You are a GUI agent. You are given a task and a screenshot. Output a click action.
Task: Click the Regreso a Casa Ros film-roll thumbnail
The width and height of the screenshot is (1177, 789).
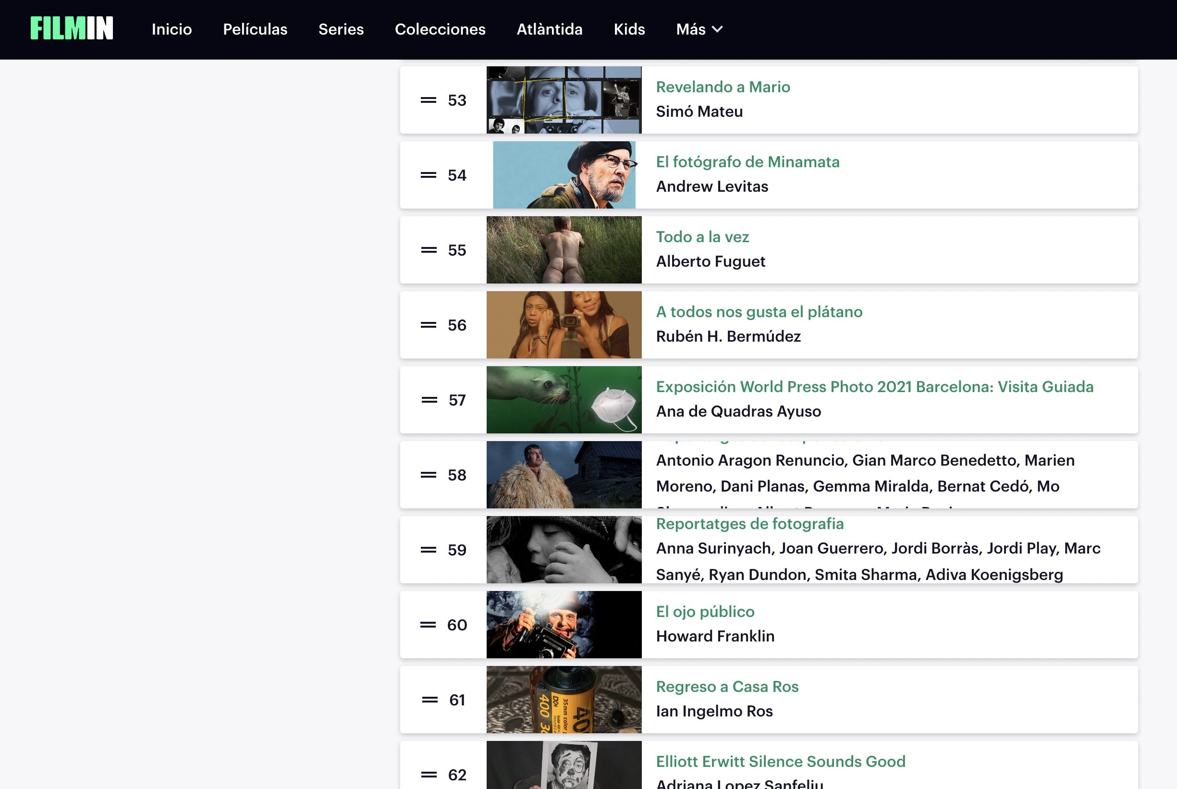tap(564, 700)
